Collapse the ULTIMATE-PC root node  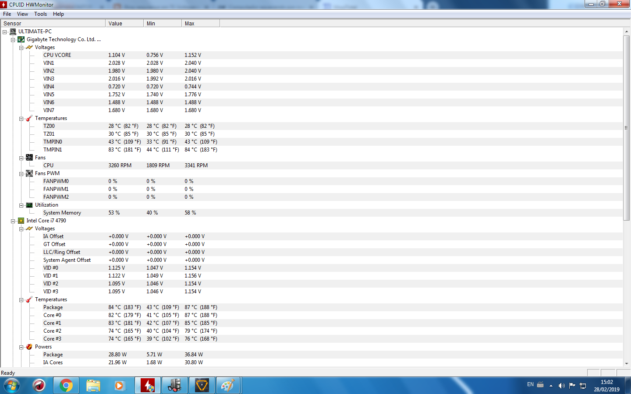click(x=5, y=32)
